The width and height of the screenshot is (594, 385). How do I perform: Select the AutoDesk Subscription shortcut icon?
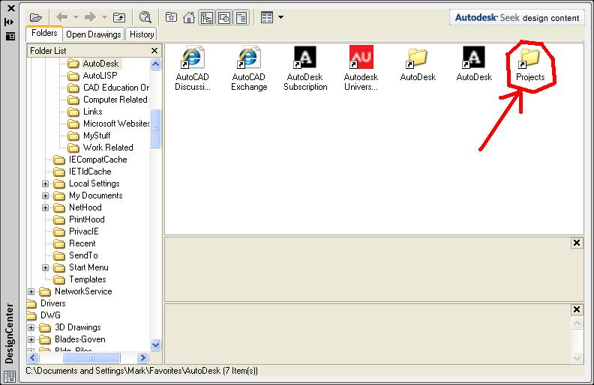coord(305,68)
